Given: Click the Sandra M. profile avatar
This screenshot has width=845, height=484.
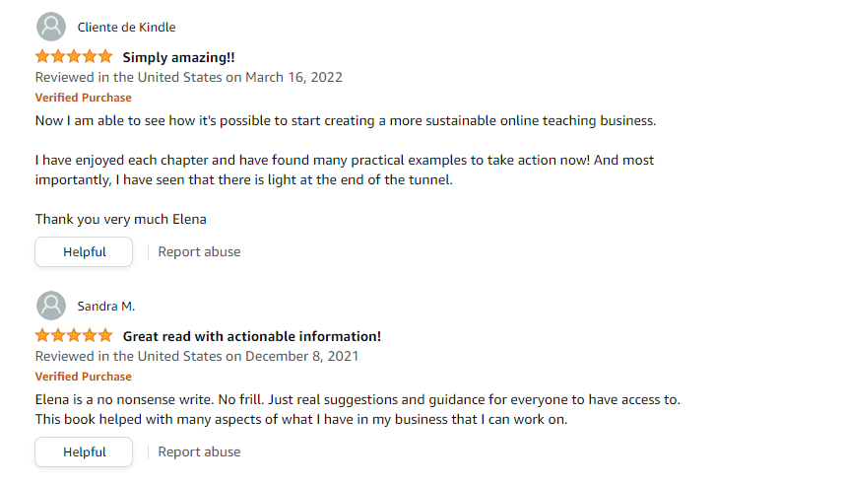Looking at the screenshot, I should pyautogui.click(x=50, y=306).
